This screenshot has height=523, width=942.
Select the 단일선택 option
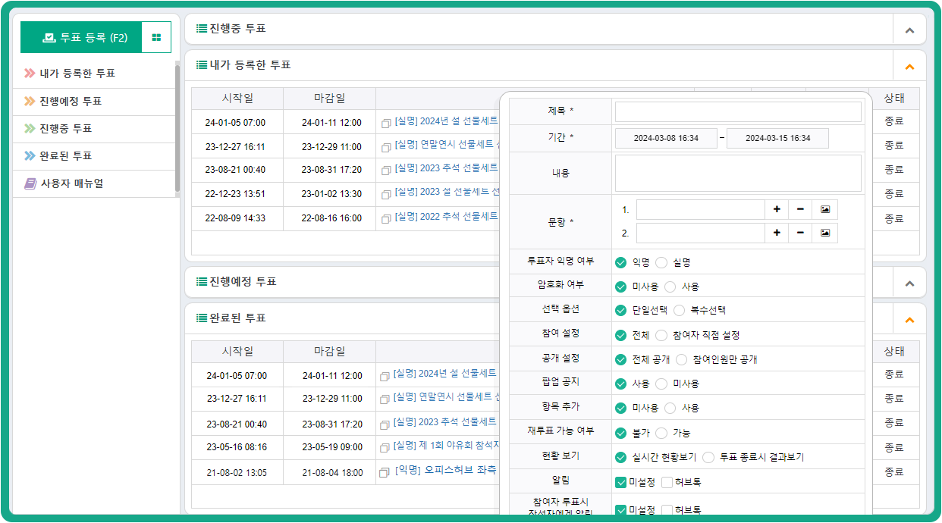pyautogui.click(x=621, y=311)
